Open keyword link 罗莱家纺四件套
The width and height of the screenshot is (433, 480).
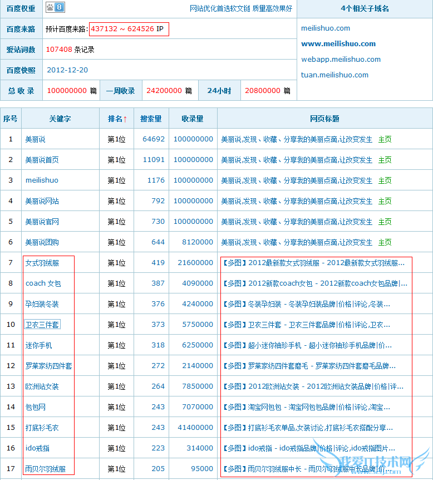tap(48, 366)
